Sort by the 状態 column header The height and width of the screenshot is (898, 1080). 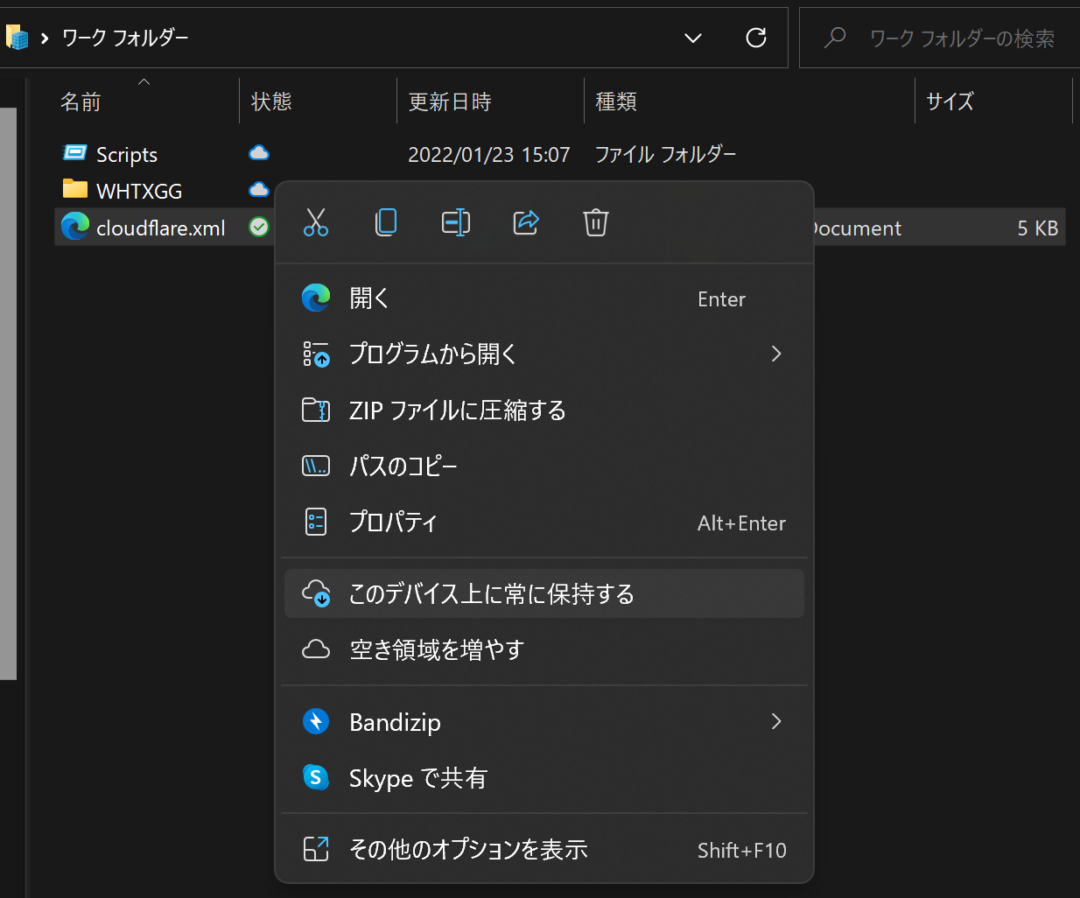tap(318, 102)
